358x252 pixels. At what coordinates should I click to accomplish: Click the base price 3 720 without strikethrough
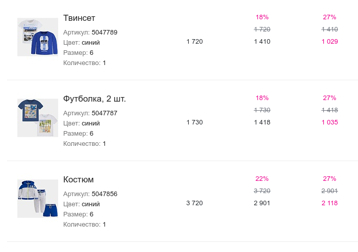pyautogui.click(x=194, y=203)
